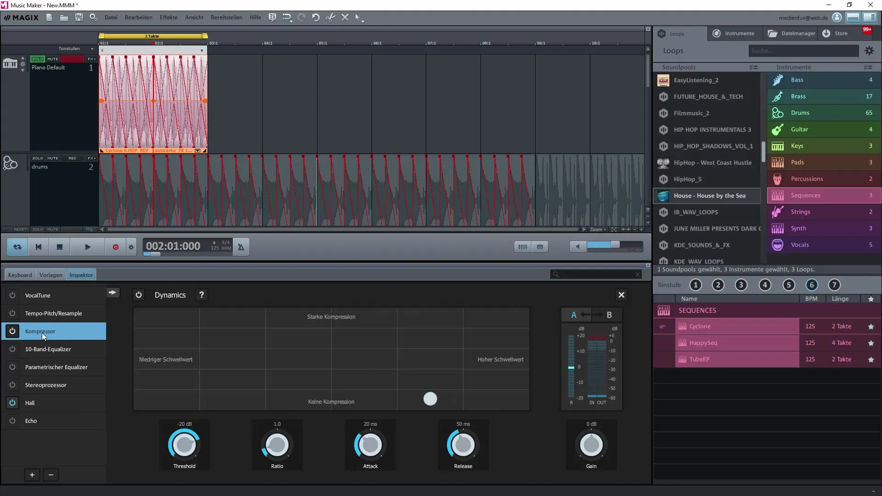The height and width of the screenshot is (496, 882).
Task: Open the Datei menu
Action: (111, 17)
